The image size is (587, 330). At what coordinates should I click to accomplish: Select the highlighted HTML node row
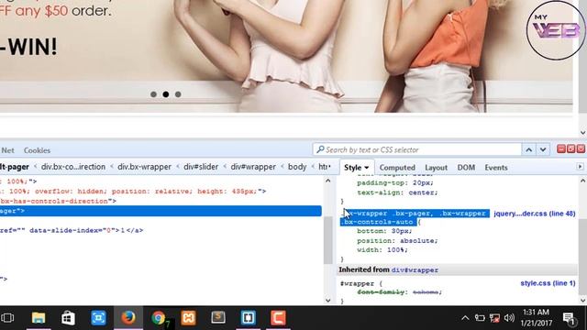pyautogui.click(x=161, y=211)
